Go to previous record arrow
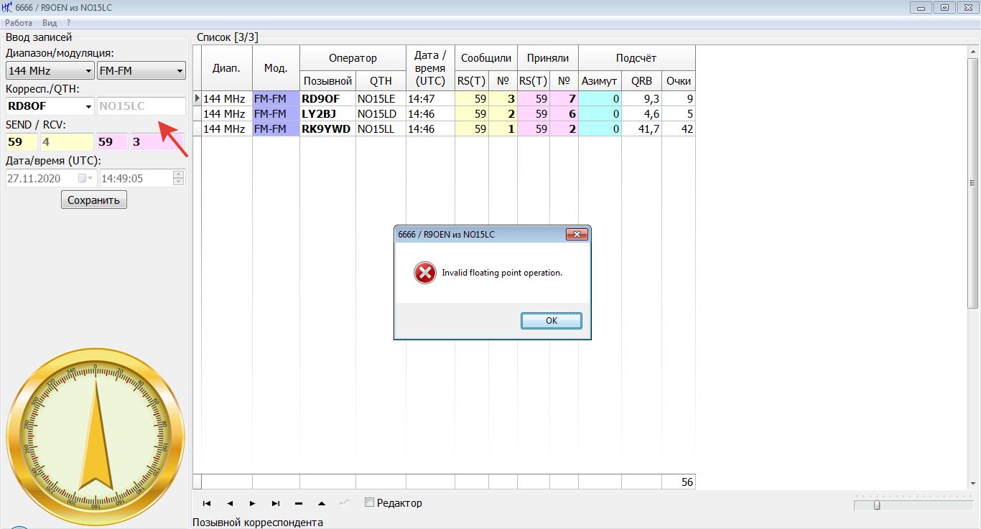Screen dimensions: 981x529 click(x=230, y=503)
